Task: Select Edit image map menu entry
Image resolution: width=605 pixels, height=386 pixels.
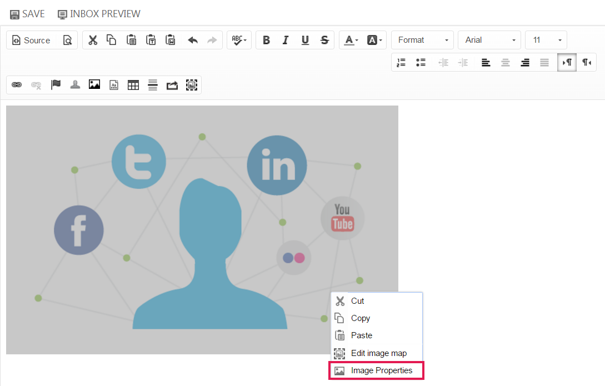Action: pos(377,353)
